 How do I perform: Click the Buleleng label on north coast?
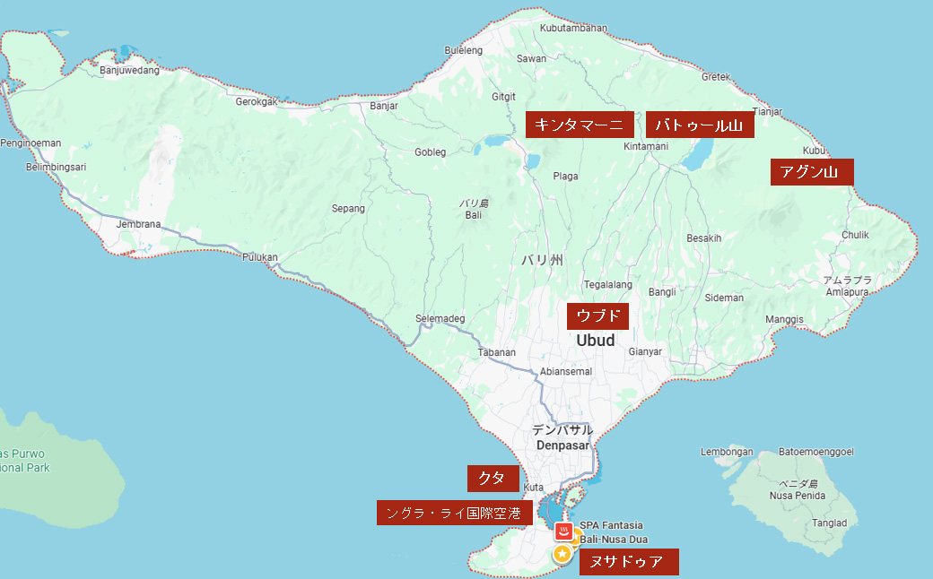[464, 51]
